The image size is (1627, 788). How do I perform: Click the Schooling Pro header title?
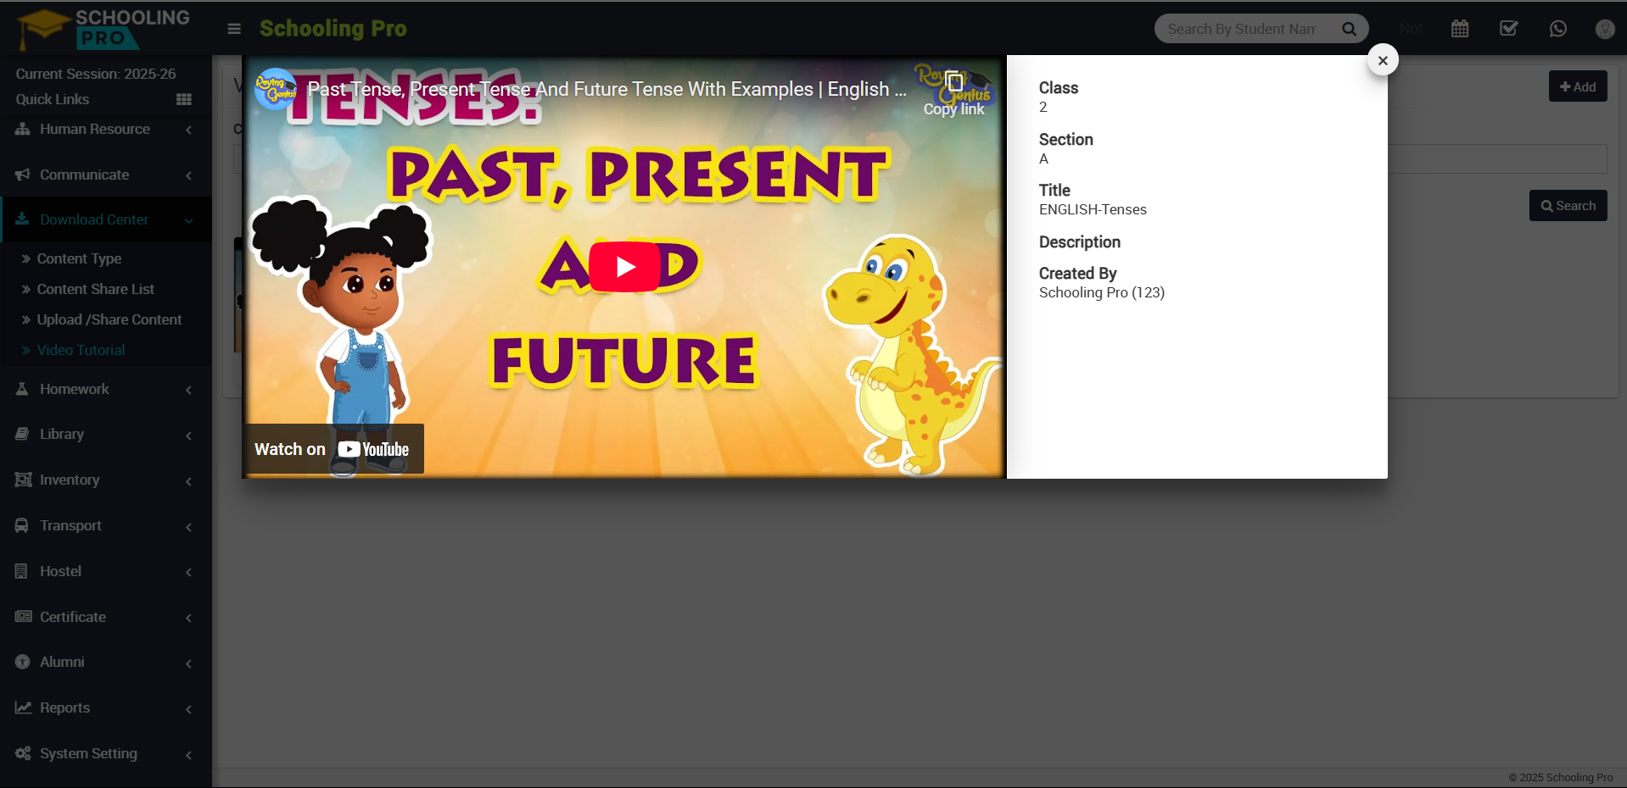coord(333,29)
